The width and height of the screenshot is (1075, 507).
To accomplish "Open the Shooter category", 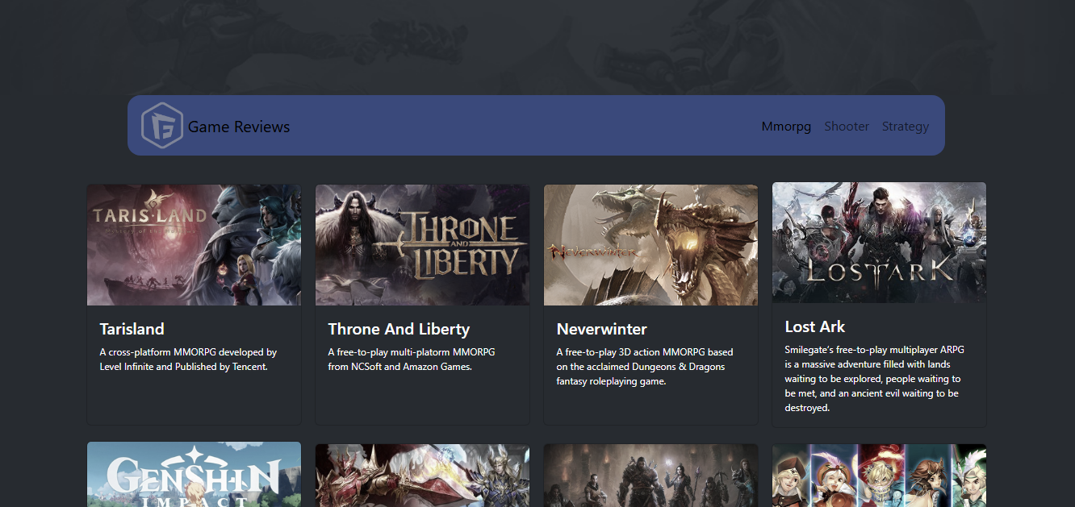I will point(847,127).
